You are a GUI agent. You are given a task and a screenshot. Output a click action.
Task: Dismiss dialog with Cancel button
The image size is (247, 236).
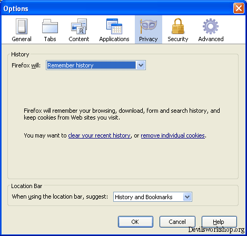pyautogui.click(x=177, y=222)
